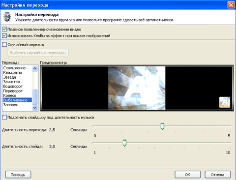Select Занавес transition
Screen dimensions: 236x180
pyautogui.click(x=11, y=105)
